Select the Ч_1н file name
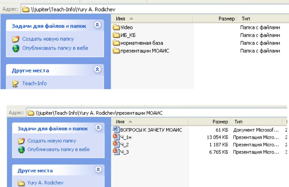The image size is (289, 187). click(126, 137)
